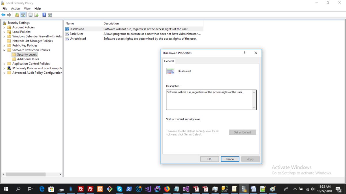
Task: Expand the Public Key Policies node
Action: [x=4, y=45]
